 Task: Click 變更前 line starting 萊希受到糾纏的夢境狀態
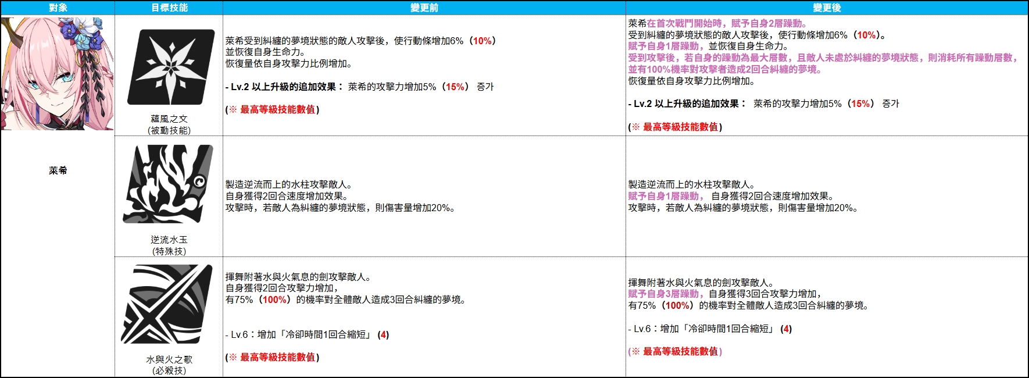coord(360,41)
